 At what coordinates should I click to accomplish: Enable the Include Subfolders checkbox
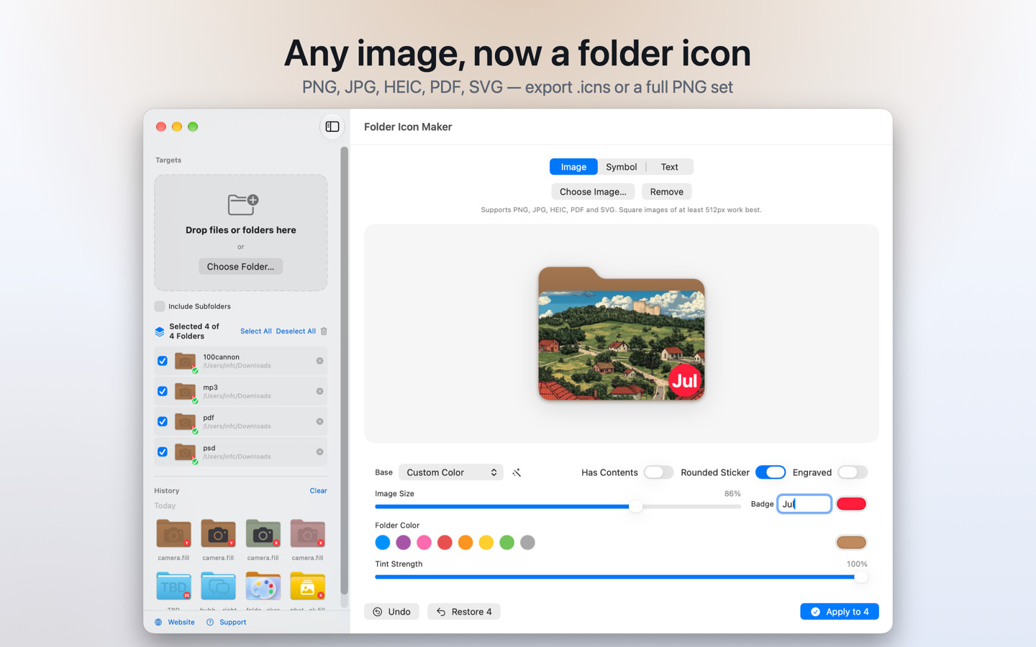160,306
